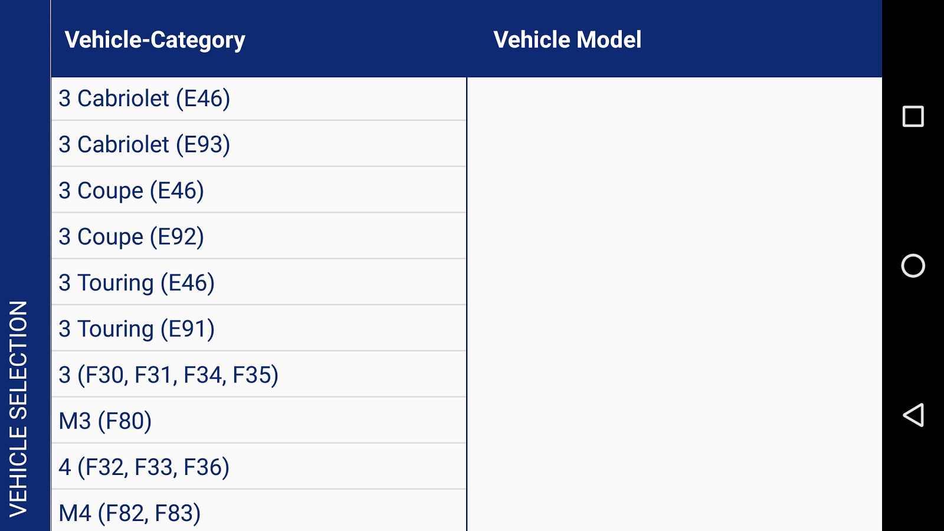Tap the Android recent apps square icon
Screen dimensions: 944x531
point(913,116)
